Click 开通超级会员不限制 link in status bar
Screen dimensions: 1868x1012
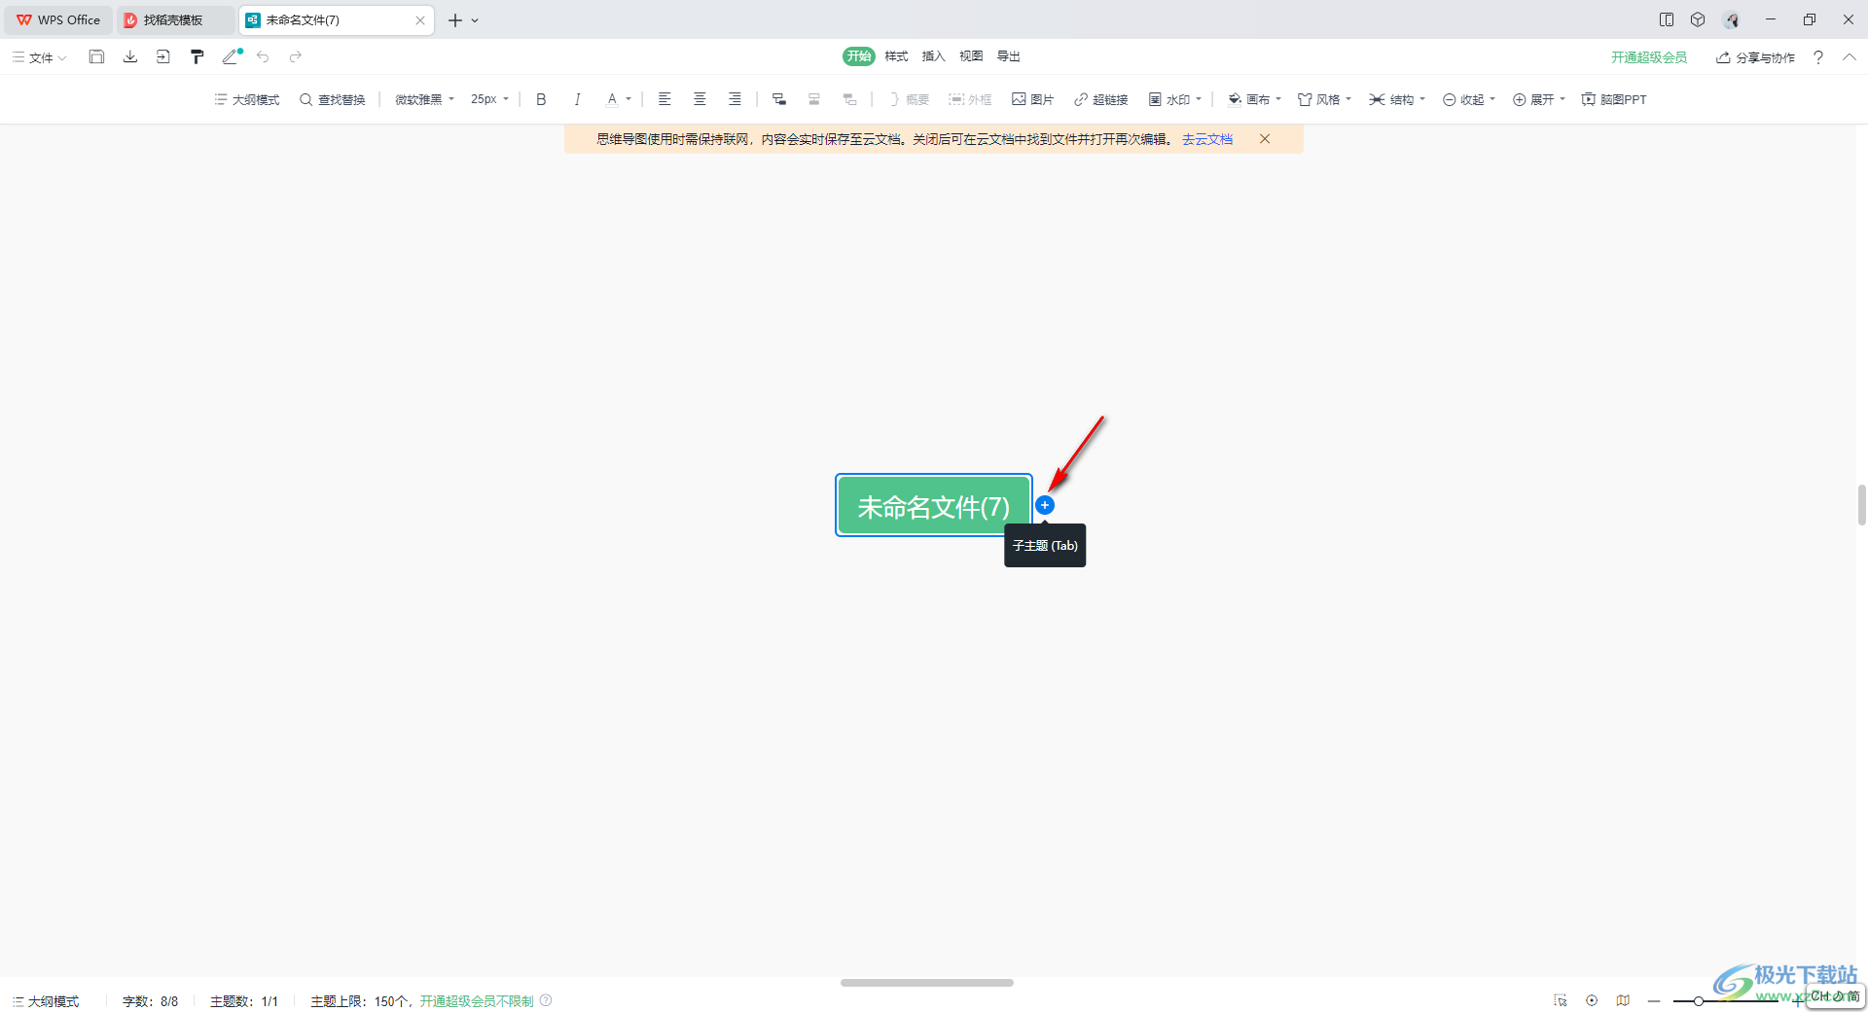click(477, 1001)
